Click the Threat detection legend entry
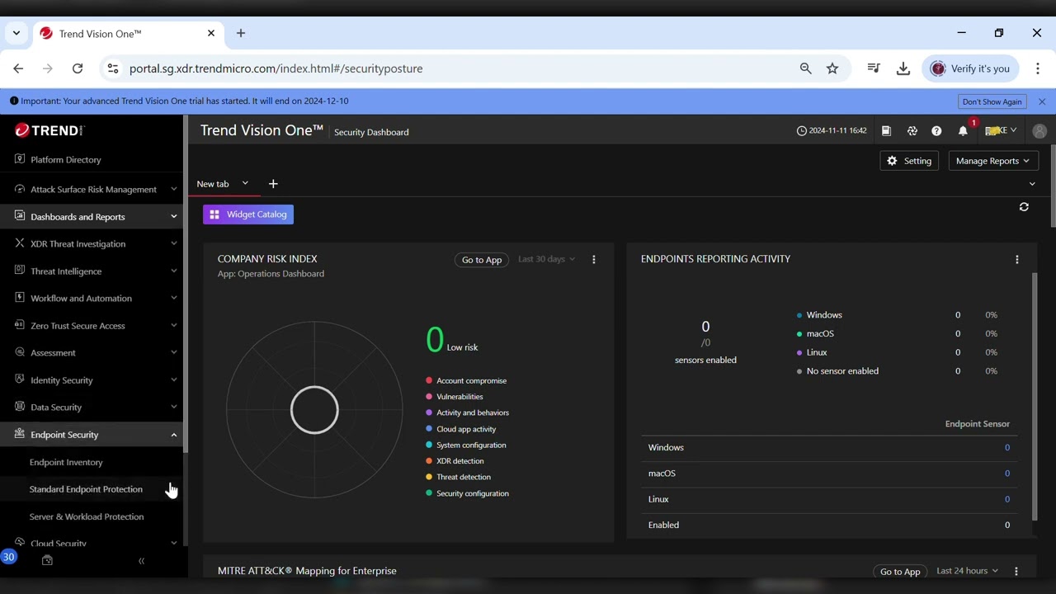This screenshot has height=594, width=1056. click(458, 477)
